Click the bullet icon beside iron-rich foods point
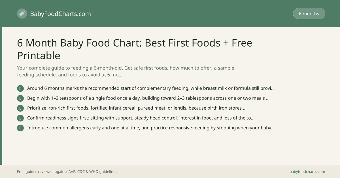 tap(20, 108)
